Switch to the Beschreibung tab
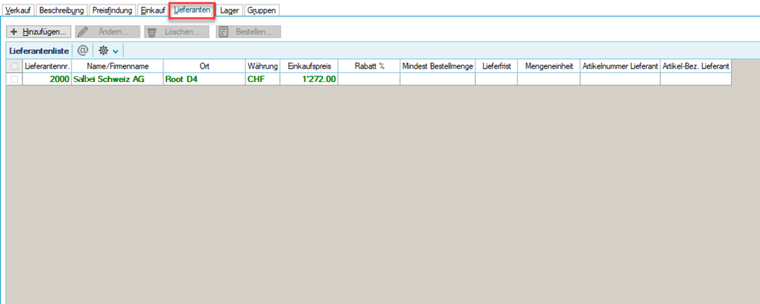Viewport: 760px width, 304px height. click(62, 10)
